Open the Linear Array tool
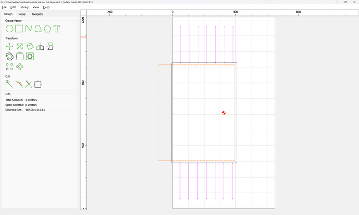This screenshot has height=215, width=359. pos(9,66)
